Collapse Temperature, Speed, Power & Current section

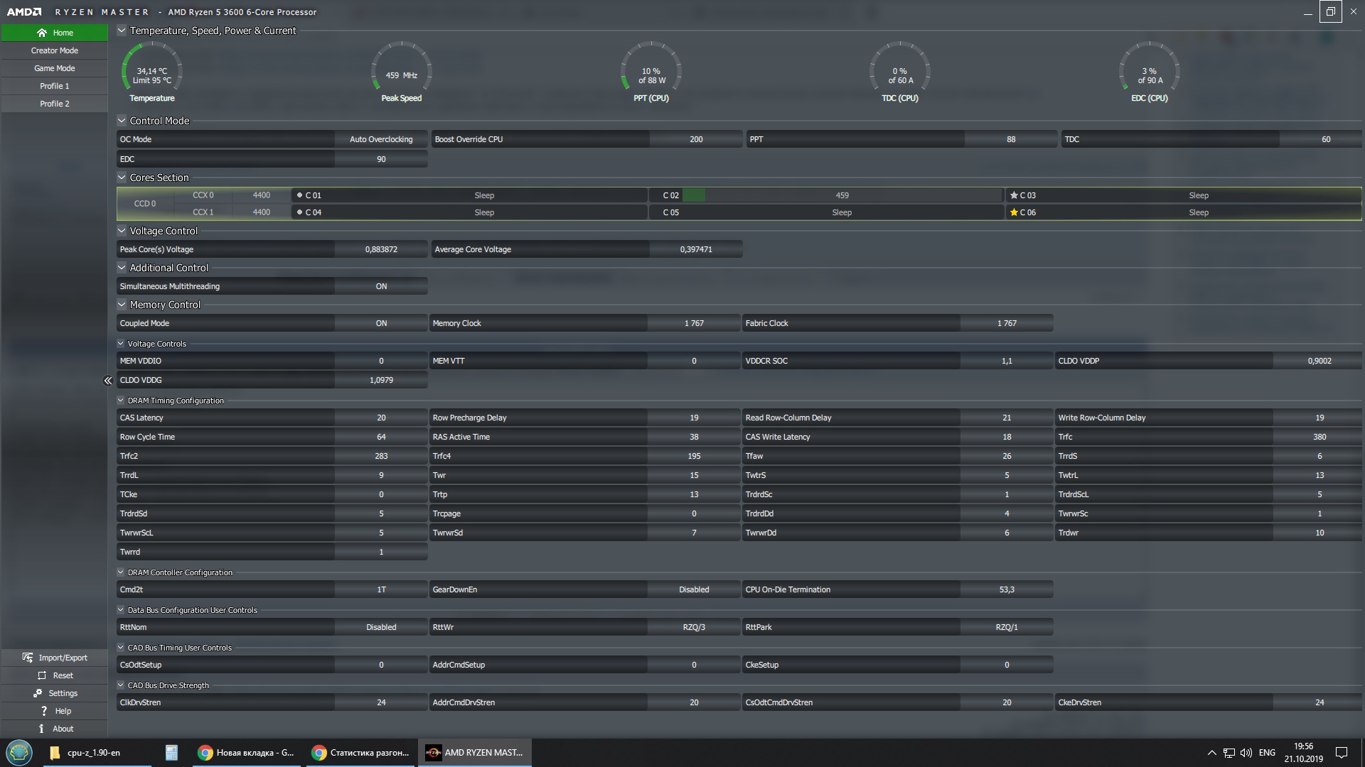(x=122, y=31)
